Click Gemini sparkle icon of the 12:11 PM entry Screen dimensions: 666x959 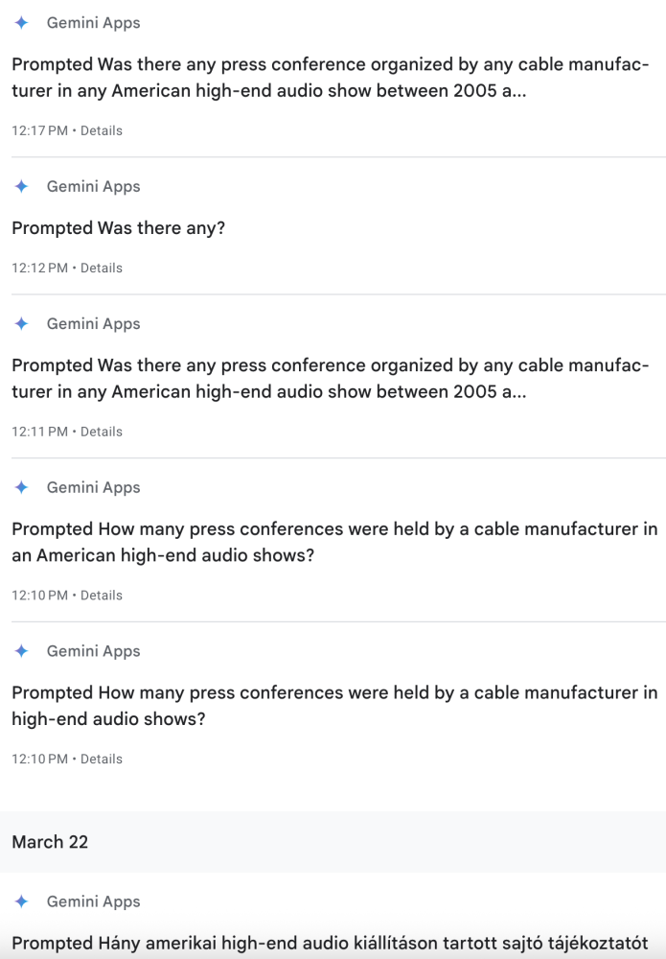(21, 323)
